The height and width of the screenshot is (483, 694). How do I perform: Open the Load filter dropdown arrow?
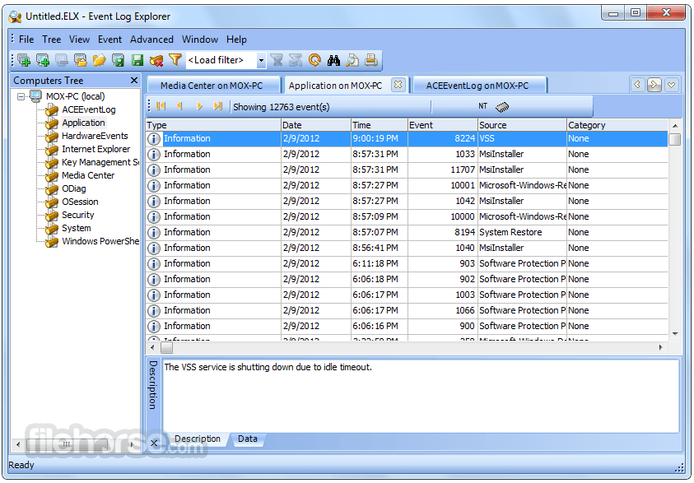[261, 60]
